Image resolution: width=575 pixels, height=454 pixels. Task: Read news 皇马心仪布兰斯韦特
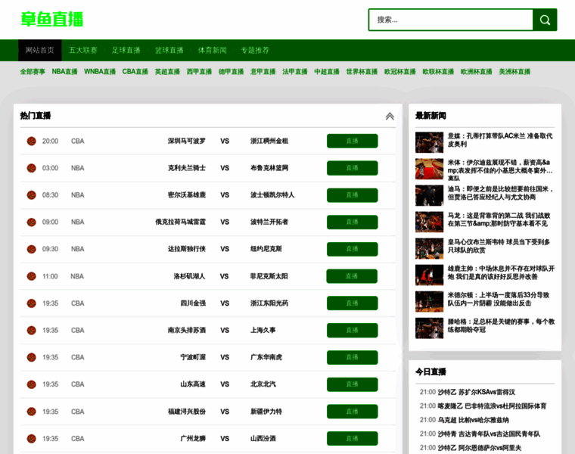[499, 246]
